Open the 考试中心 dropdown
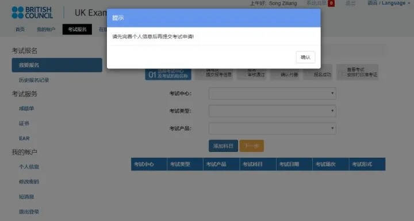414x221 pixels. click(x=272, y=93)
